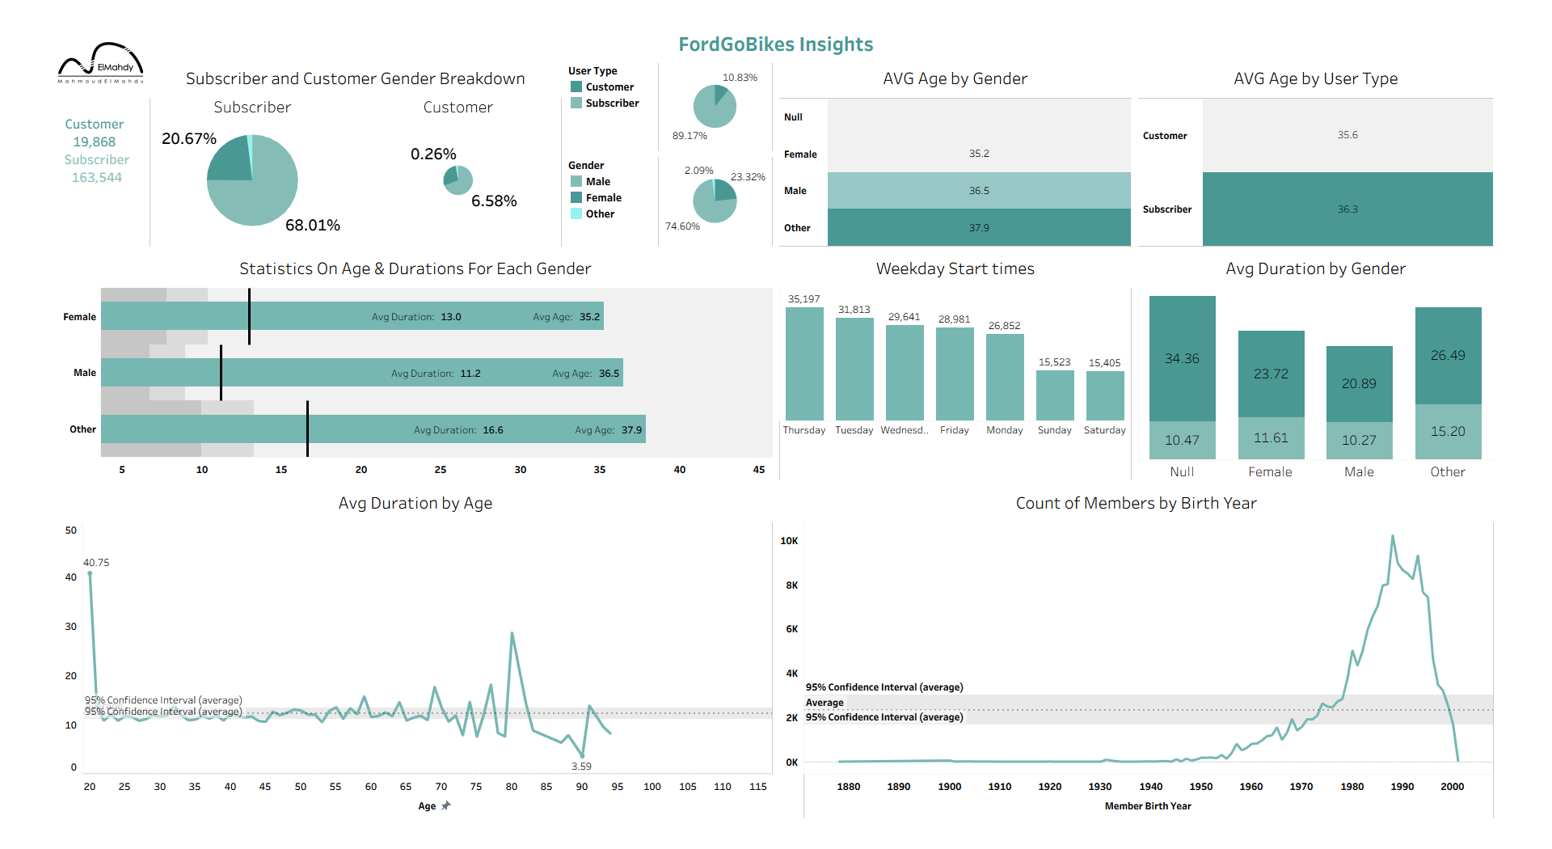Viewport: 1552px width, 849px height.
Task: Click the Female 23.72 duration bar segment
Action: [x=1271, y=374]
